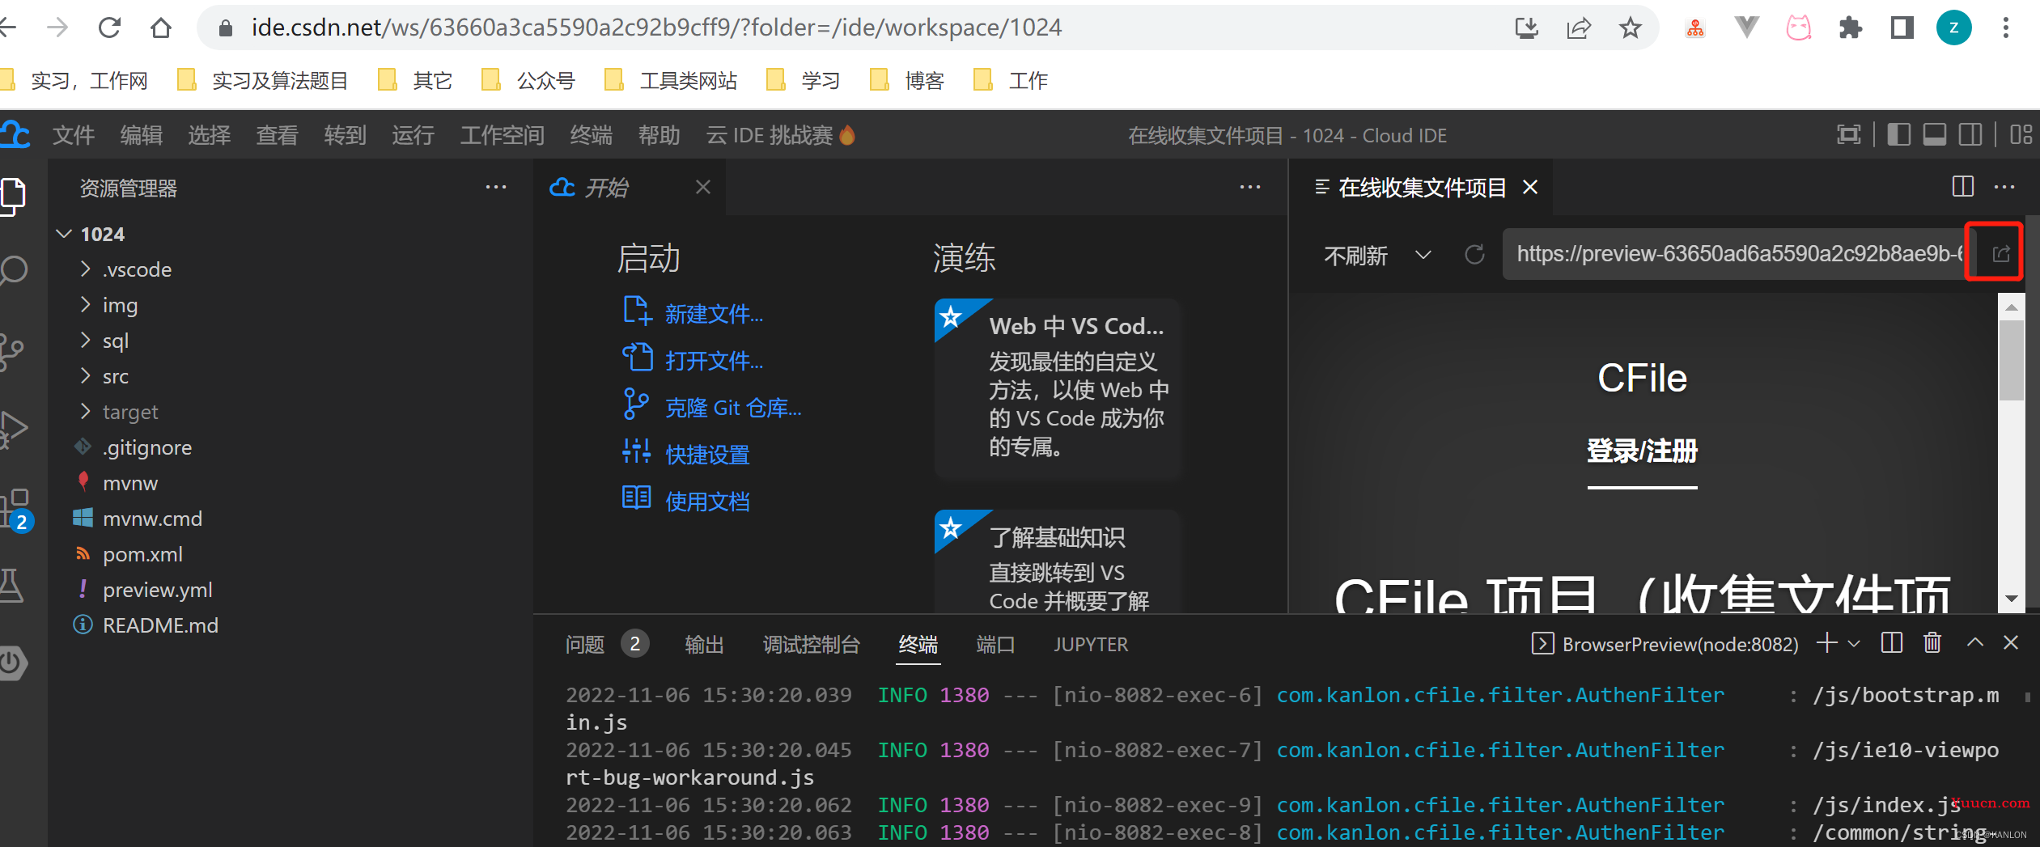Screen dimensions: 2040x847
Task: Click 登录/注册 in the preview page
Action: [1642, 451]
